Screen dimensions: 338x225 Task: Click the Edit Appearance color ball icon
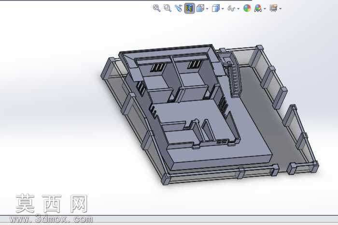click(x=247, y=8)
